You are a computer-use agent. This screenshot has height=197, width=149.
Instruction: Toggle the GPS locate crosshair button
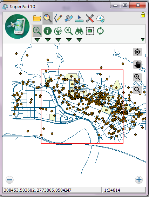point(137,52)
